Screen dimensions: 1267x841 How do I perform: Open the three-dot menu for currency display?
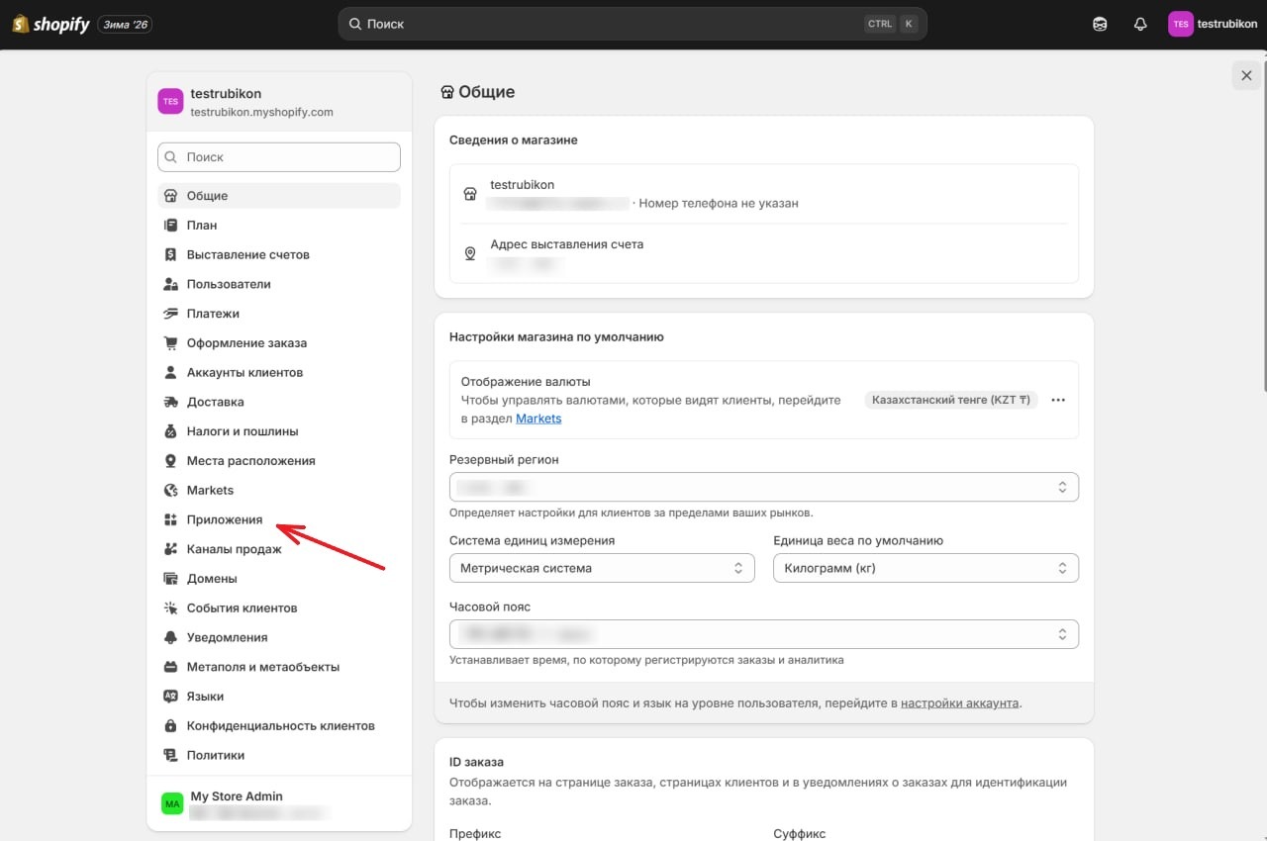[x=1058, y=401]
